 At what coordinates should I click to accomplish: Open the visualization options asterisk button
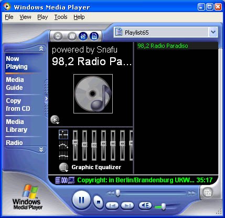[x=55, y=120]
